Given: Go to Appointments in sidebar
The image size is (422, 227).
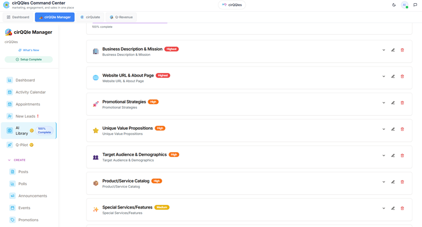Looking at the screenshot, I should pos(28,104).
